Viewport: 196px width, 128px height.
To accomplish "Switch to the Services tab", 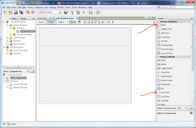I will pyautogui.click(x=24, y=18).
